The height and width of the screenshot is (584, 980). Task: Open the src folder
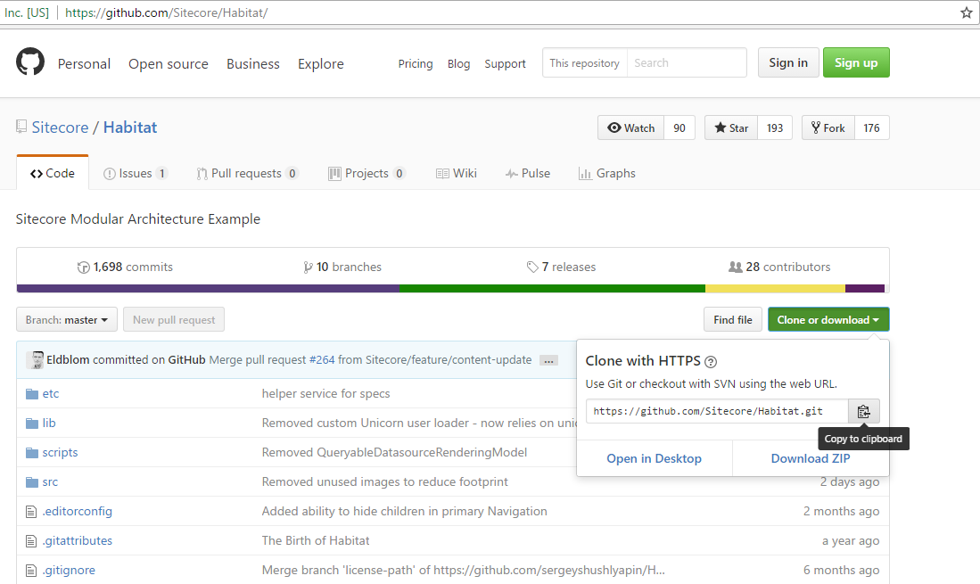point(50,481)
